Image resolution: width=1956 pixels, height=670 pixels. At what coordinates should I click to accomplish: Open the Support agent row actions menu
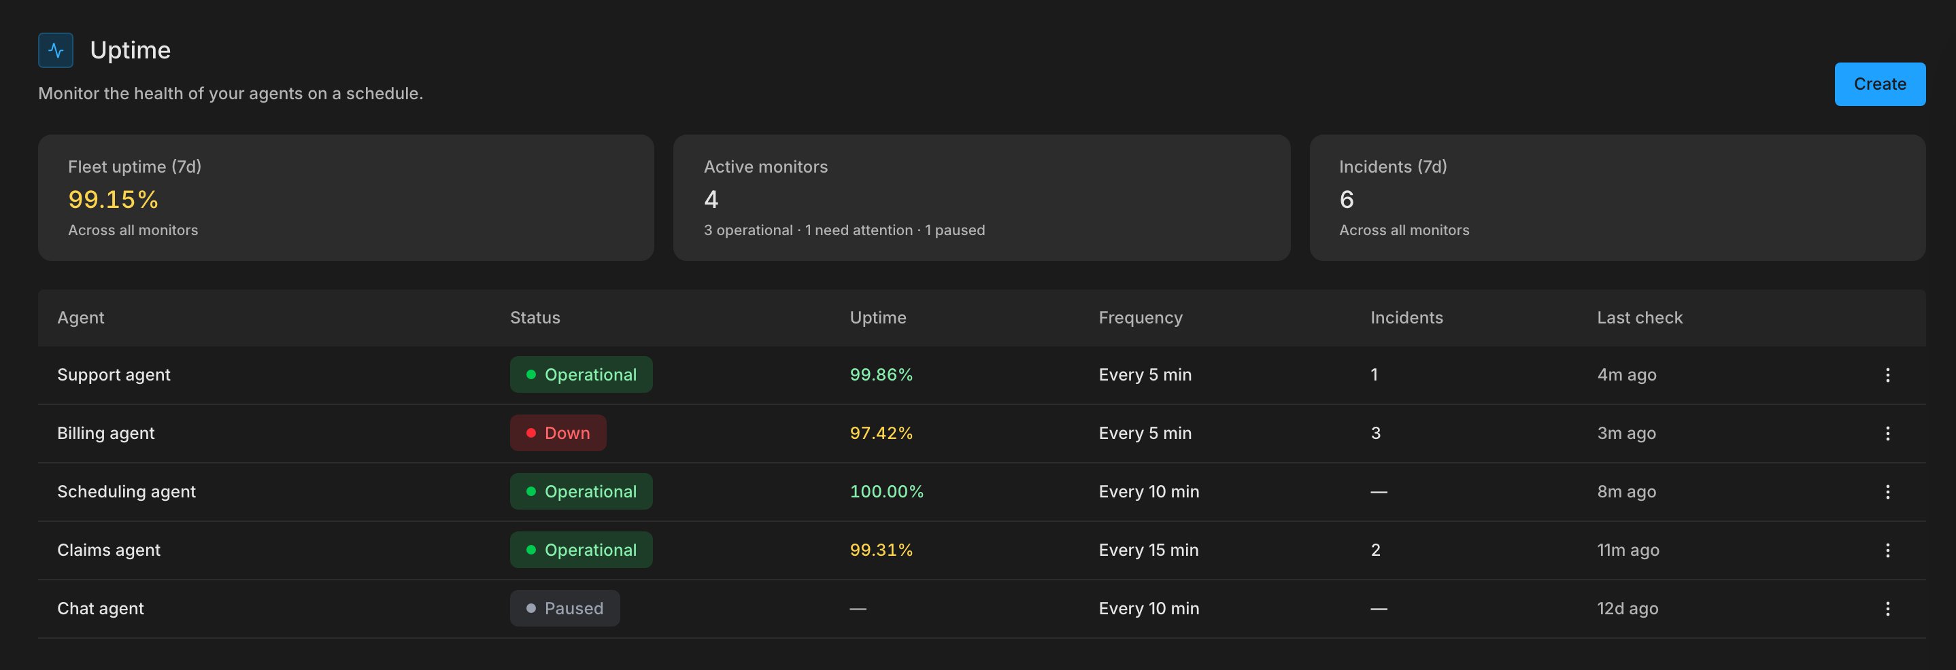click(1887, 375)
